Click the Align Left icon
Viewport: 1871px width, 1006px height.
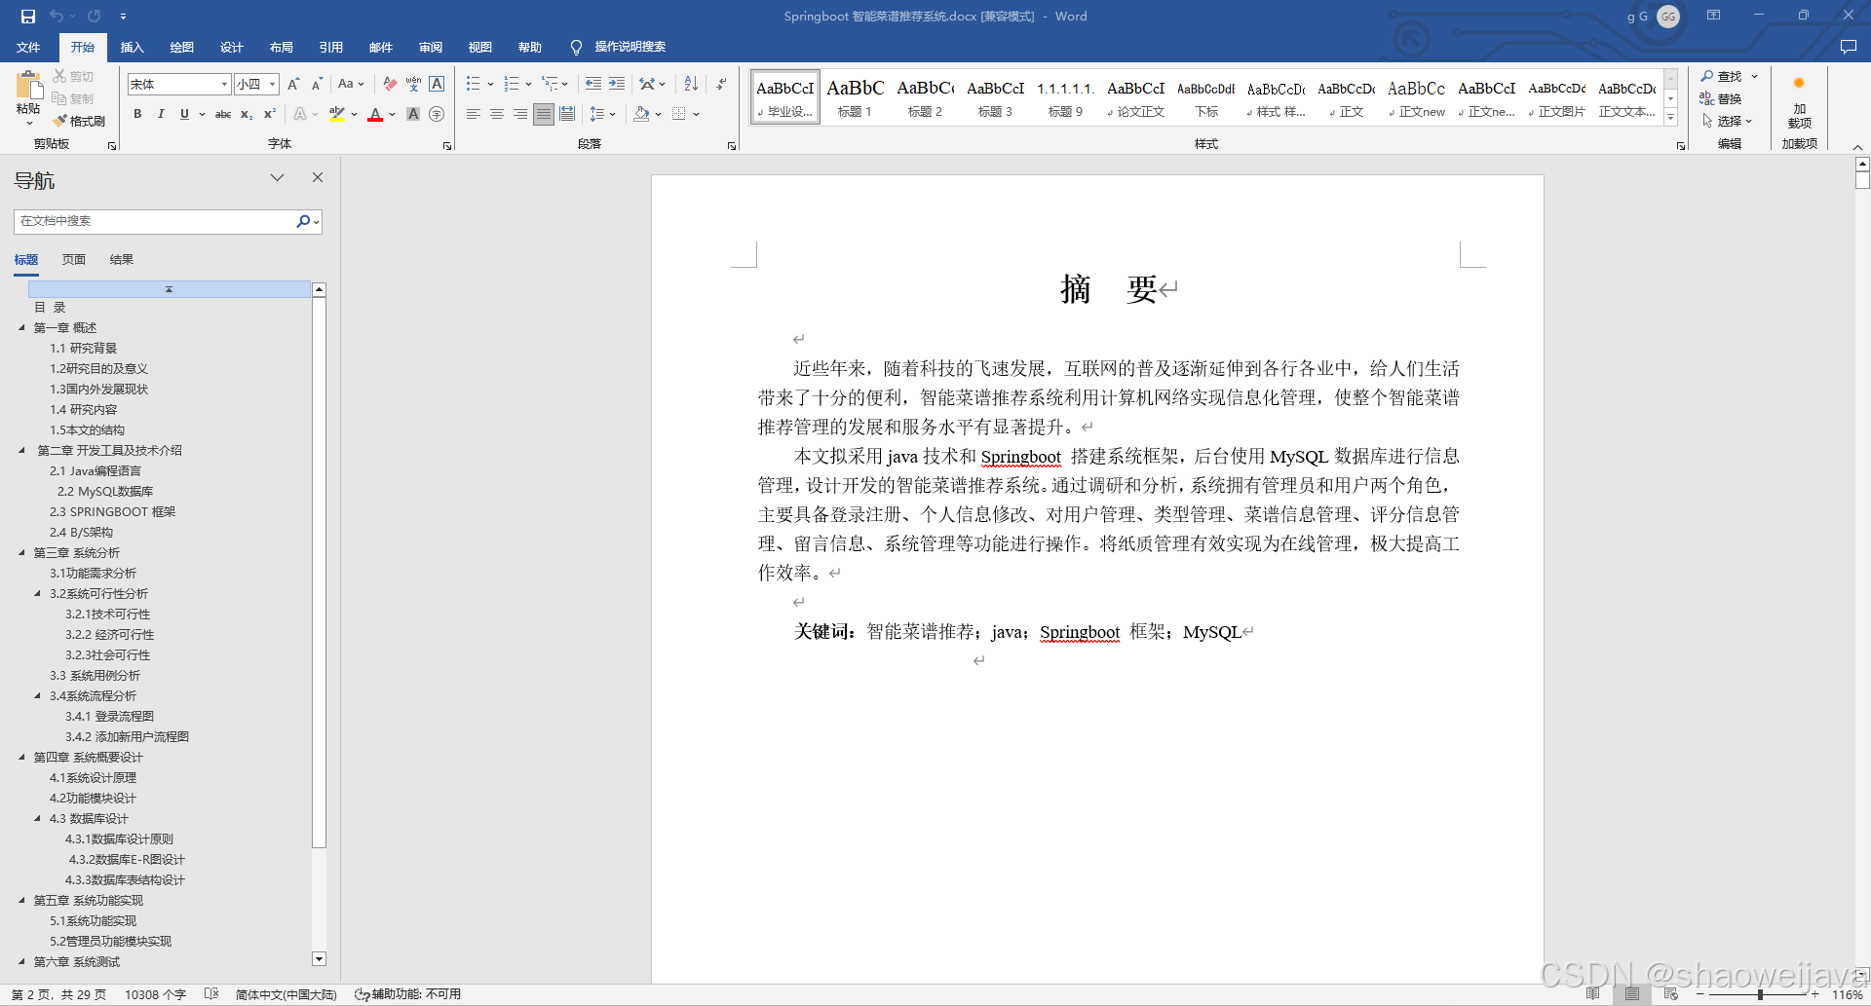tap(473, 114)
